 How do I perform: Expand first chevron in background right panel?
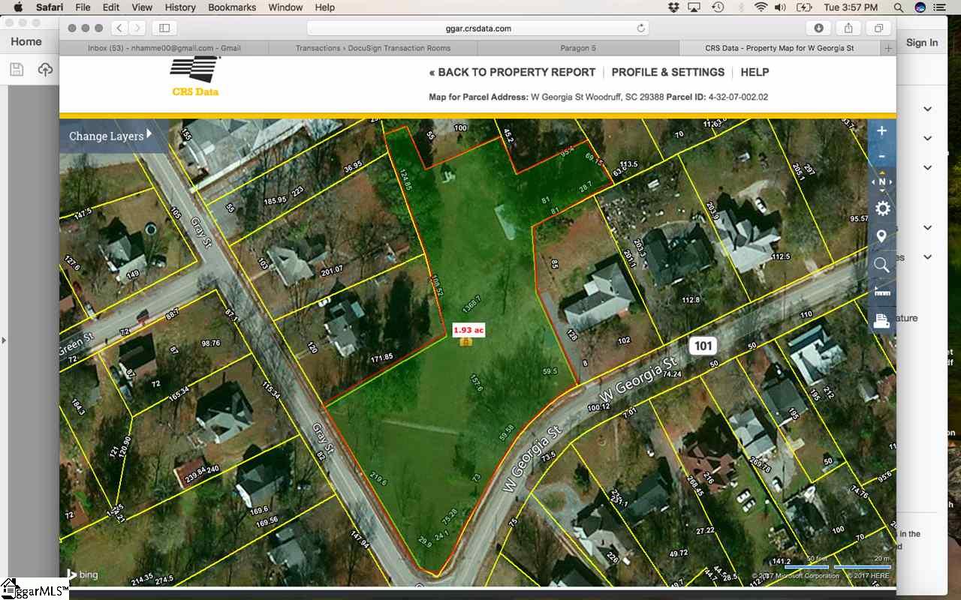pos(928,109)
